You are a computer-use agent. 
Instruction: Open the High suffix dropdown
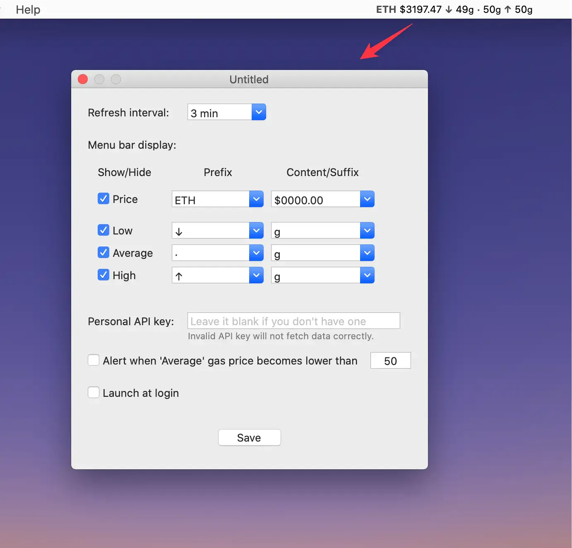tap(367, 275)
